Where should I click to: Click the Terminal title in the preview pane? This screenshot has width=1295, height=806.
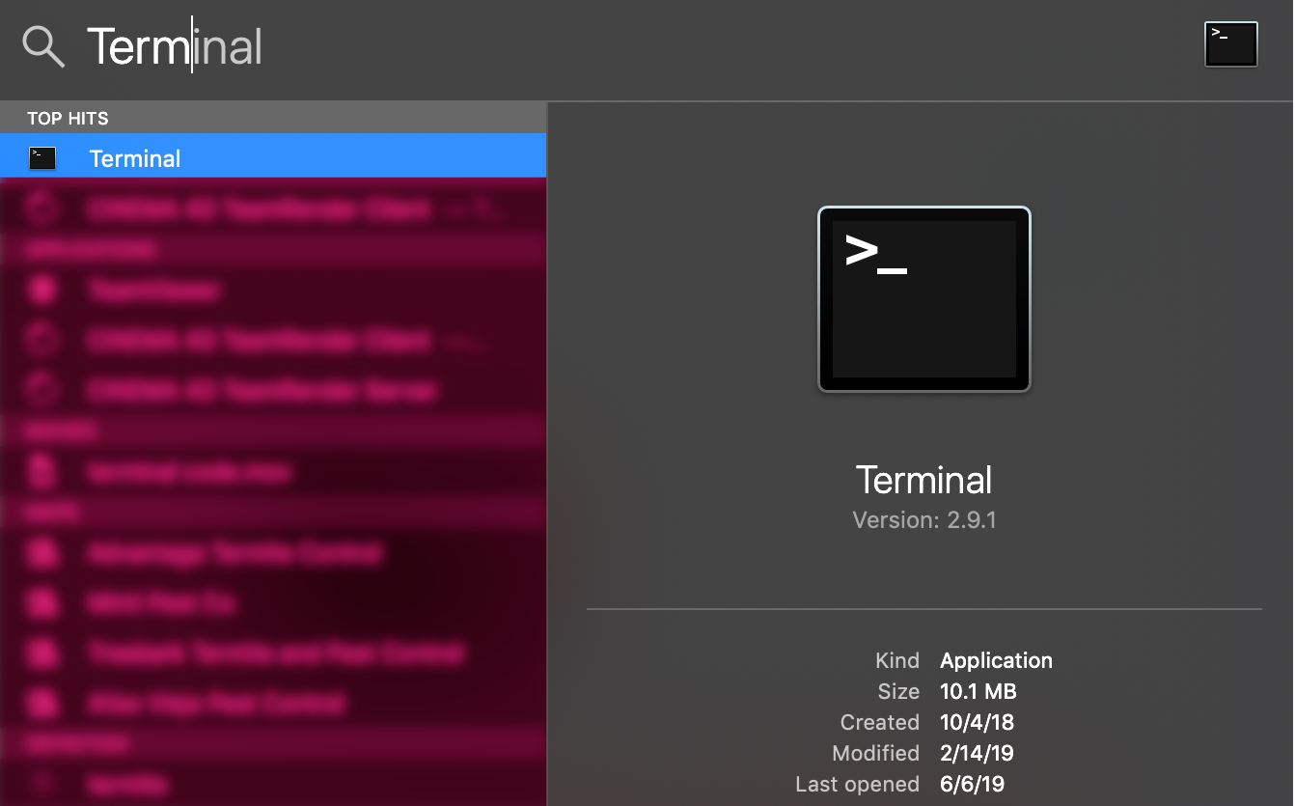click(x=923, y=480)
